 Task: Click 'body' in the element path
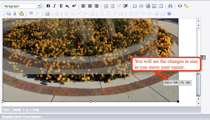[x=17, y=110]
